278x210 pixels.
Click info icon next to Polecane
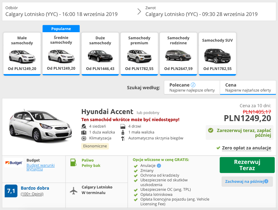point(193,85)
